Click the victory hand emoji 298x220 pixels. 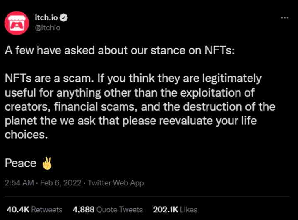click(47, 164)
